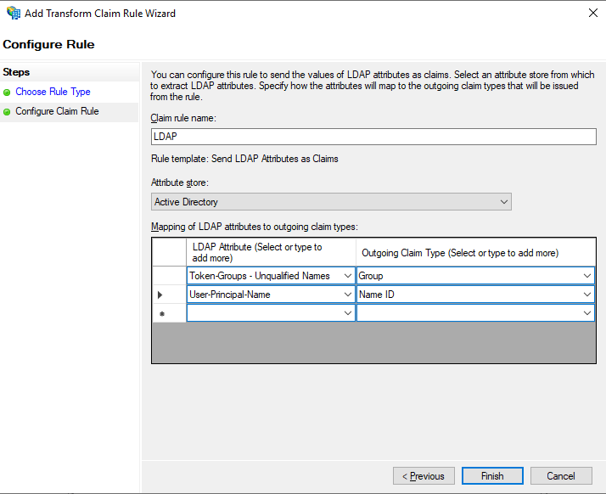The height and width of the screenshot is (494, 606).
Task: Select the row header of Token-Groups row
Action: tap(169, 276)
